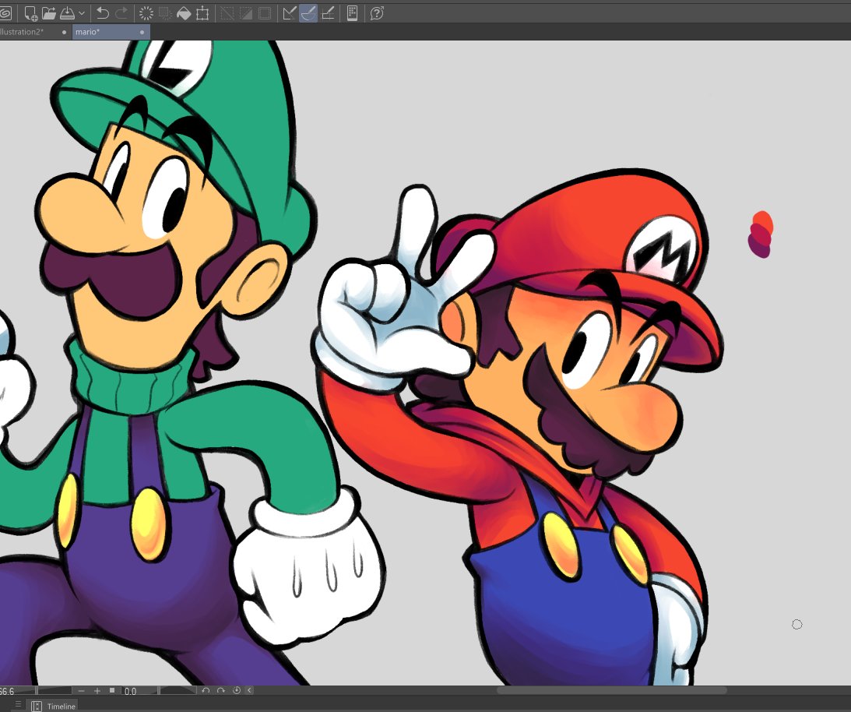Collapse the navigation bar chevron
Viewport: 851px width, 712px height.
[x=250, y=691]
